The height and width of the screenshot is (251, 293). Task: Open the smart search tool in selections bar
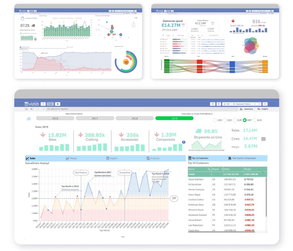click(26, 109)
